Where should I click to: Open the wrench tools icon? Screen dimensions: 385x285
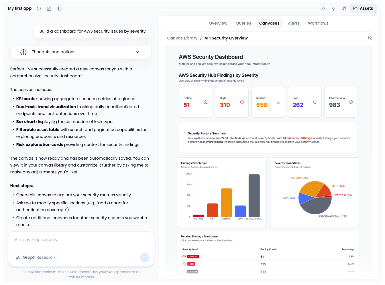point(344,9)
